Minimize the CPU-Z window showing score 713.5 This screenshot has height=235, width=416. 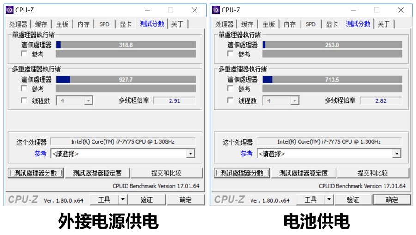coord(353,10)
